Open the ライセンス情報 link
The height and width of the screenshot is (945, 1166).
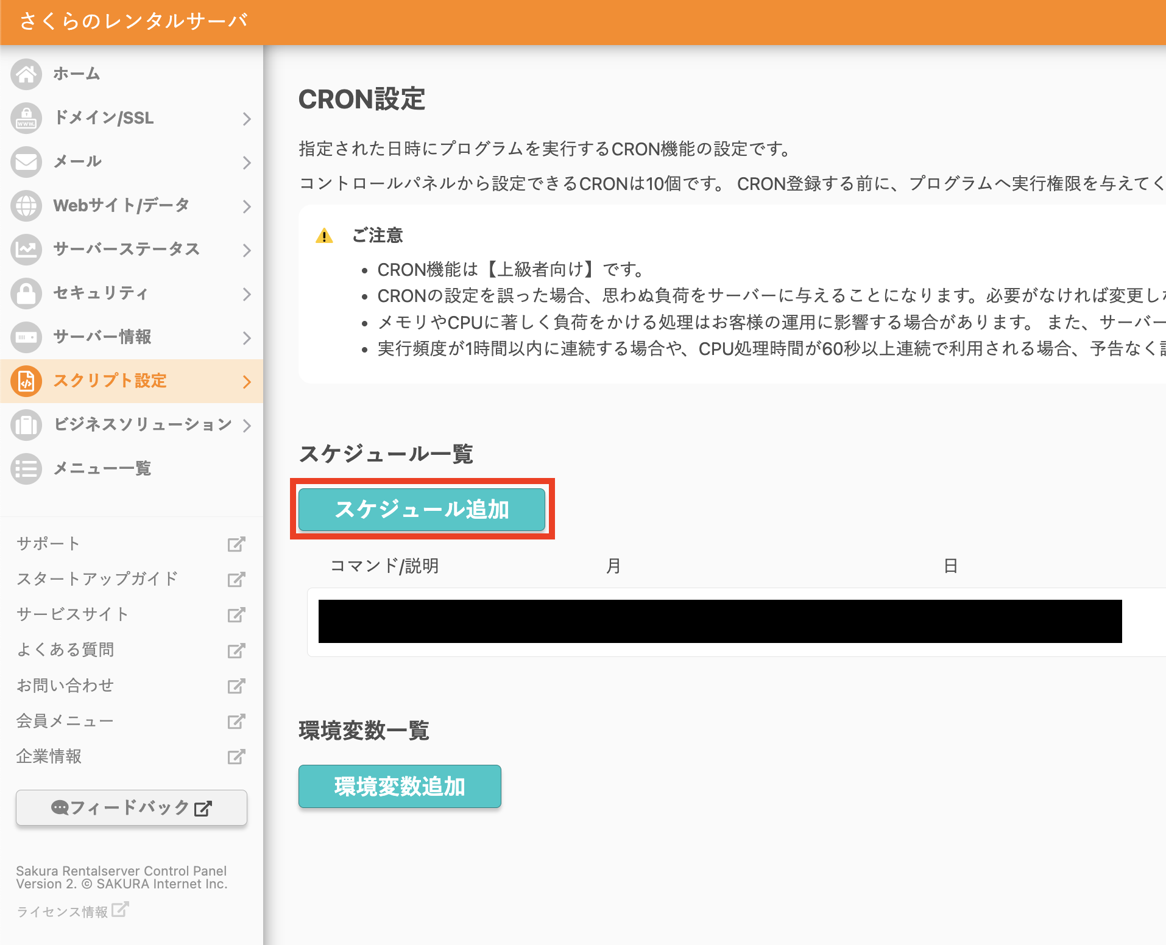(72, 911)
